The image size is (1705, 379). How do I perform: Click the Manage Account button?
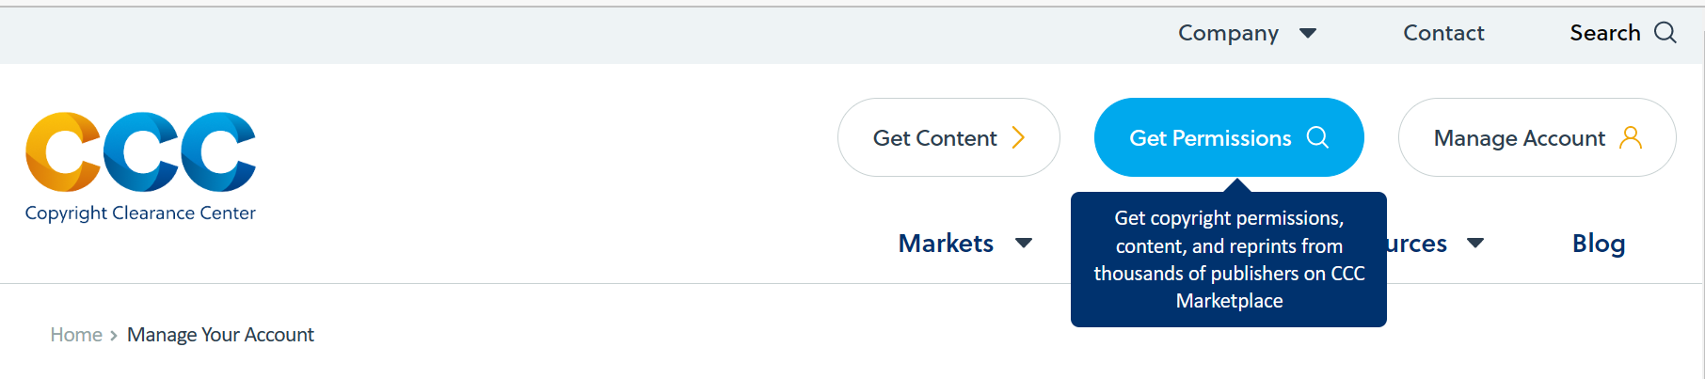pos(1537,137)
